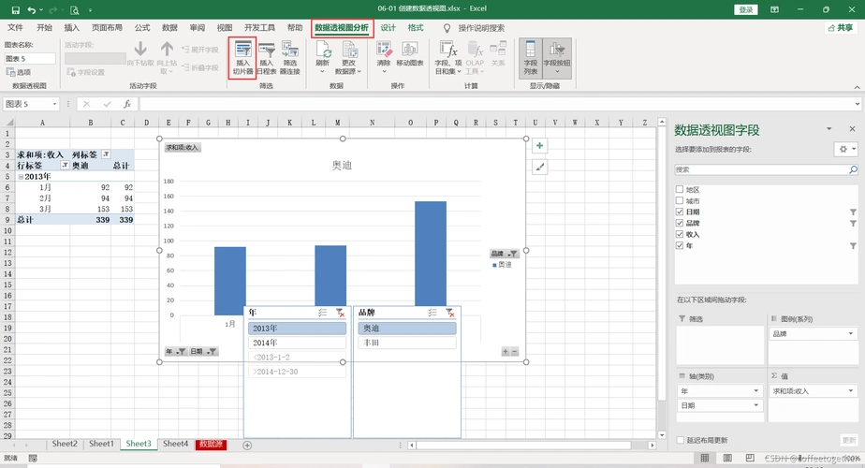
Task: Select 2014年 in the 年 slicer
Action: [x=297, y=344]
